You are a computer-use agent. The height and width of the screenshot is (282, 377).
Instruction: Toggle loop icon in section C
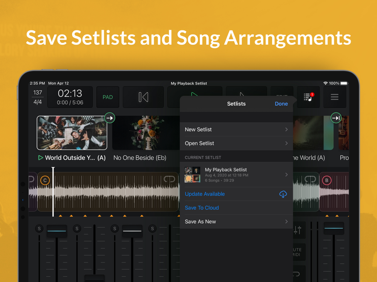click(x=169, y=179)
